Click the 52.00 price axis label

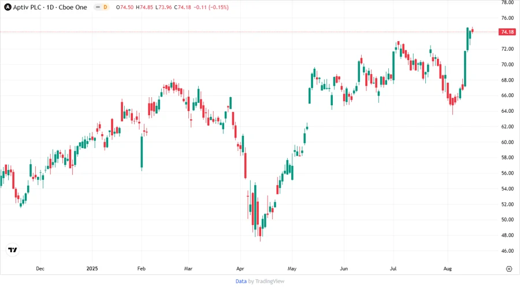click(507, 204)
